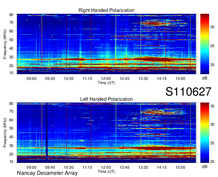Click the 'Right Handed Polarization' title

106,10
